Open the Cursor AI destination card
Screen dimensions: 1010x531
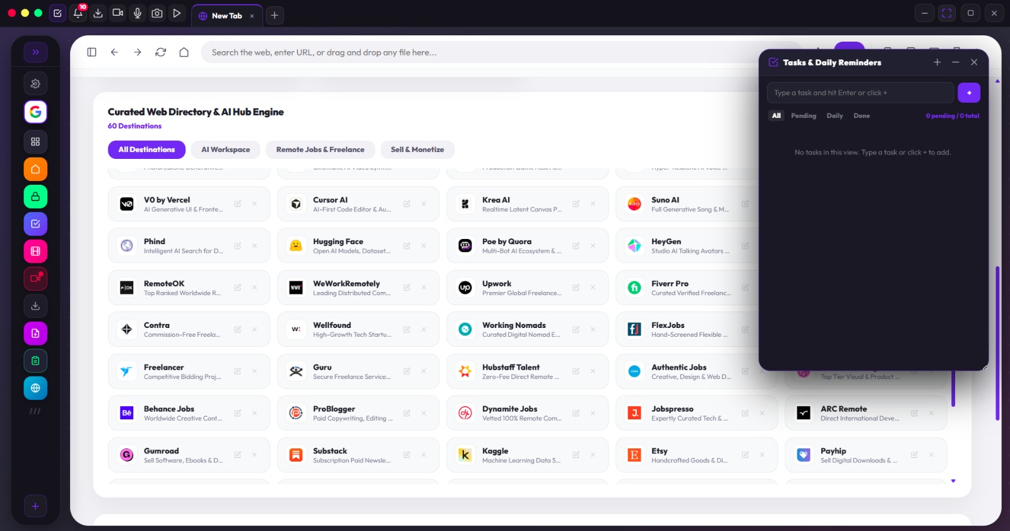358,204
